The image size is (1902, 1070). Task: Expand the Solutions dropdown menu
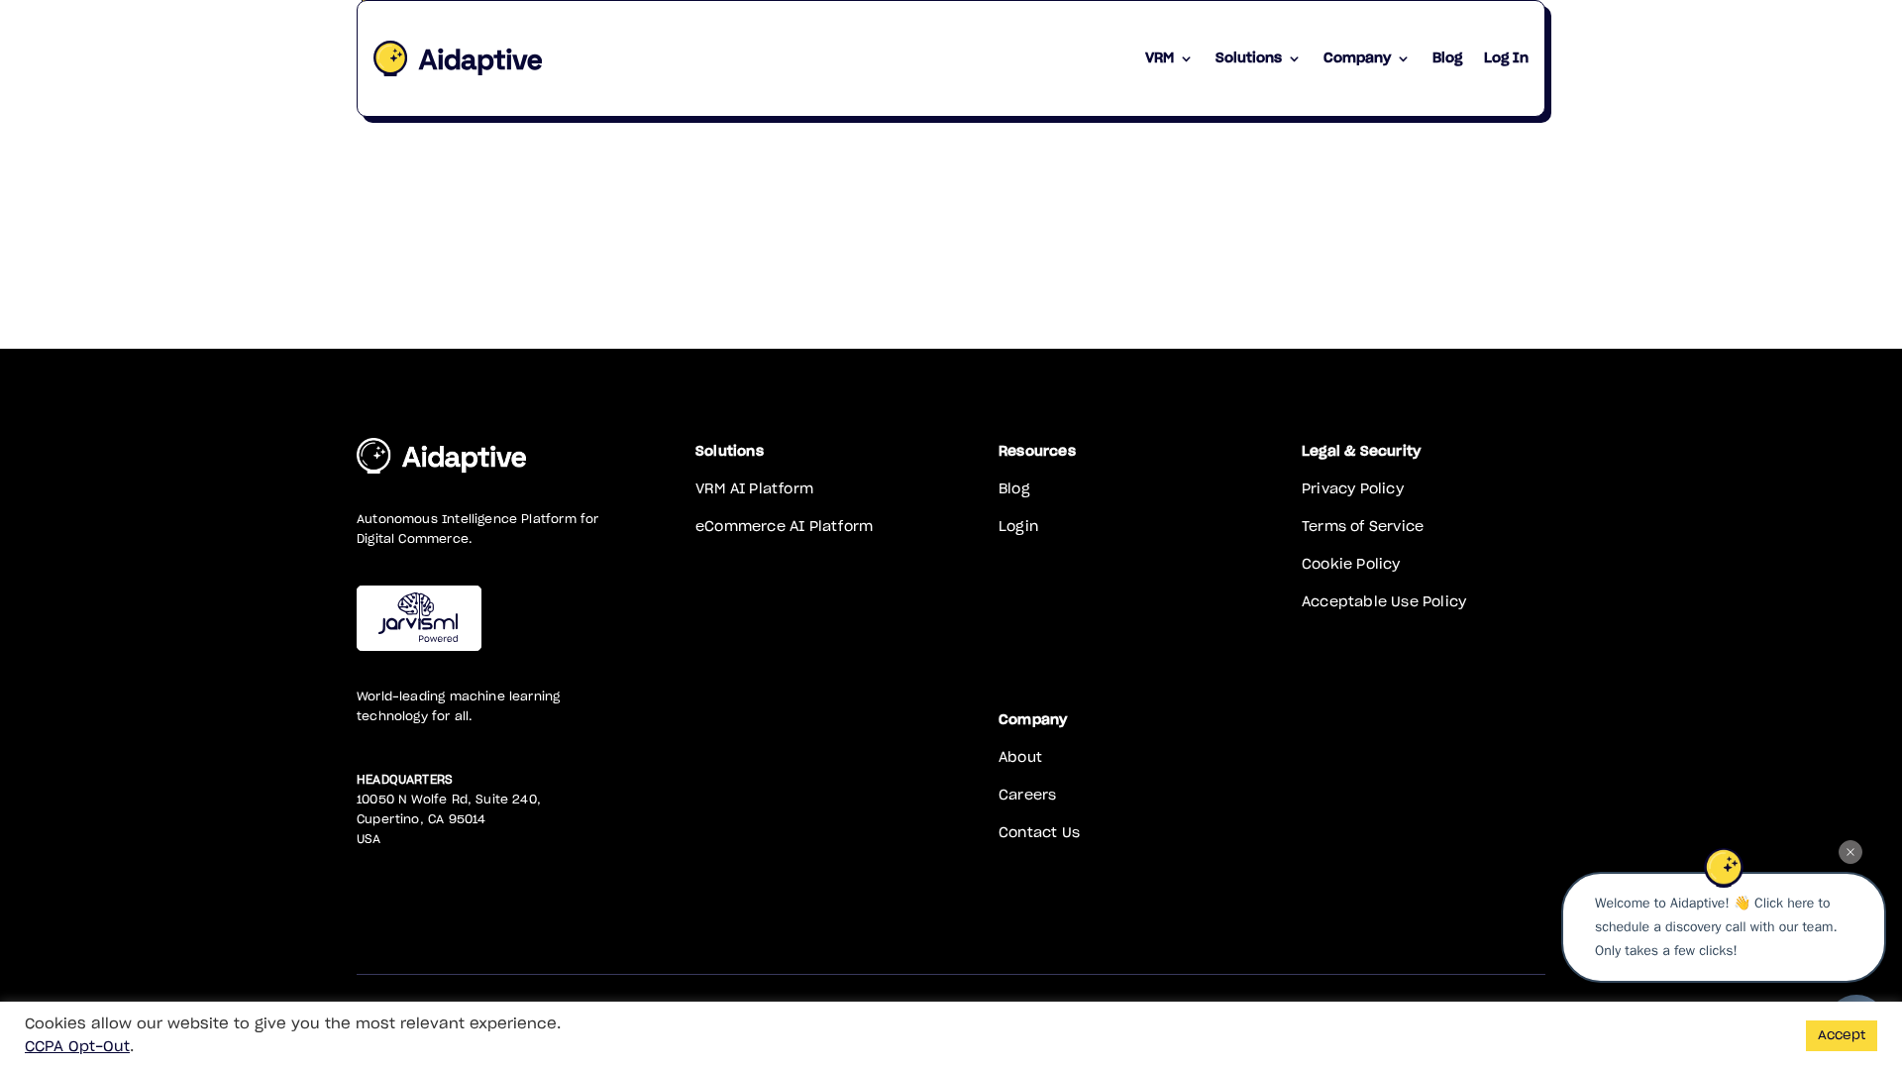click(1256, 58)
